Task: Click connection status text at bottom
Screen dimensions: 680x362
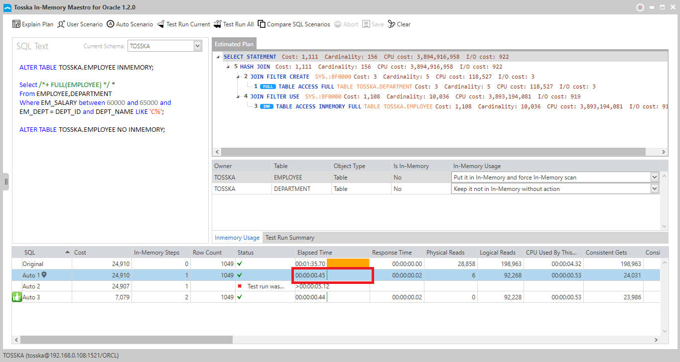Action: [x=61, y=356]
